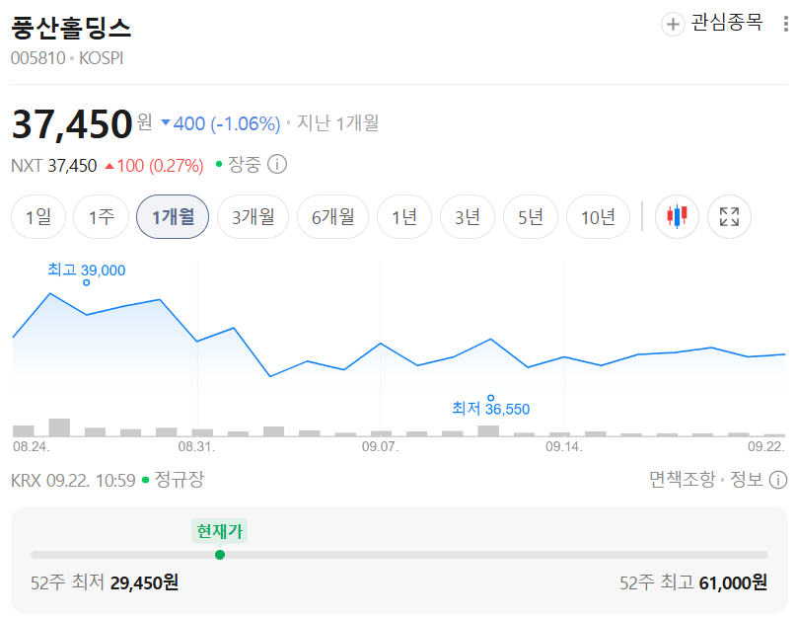Switch to the candlestick chart view
Image resolution: width=796 pixels, height=619 pixels.
[677, 216]
